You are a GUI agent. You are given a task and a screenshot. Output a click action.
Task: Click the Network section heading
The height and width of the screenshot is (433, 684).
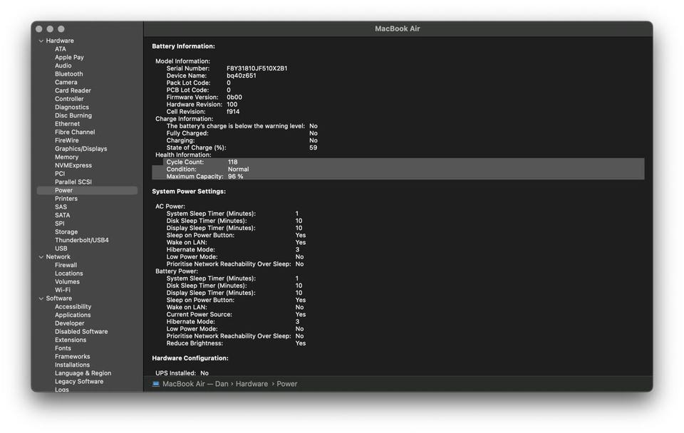(x=58, y=257)
